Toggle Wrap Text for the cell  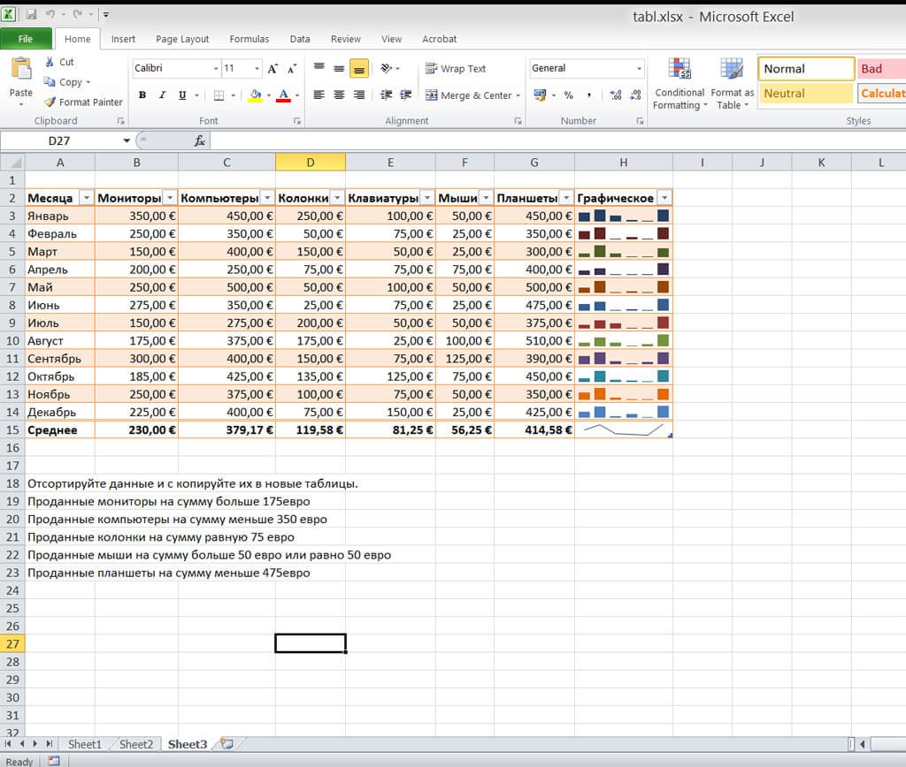456,69
